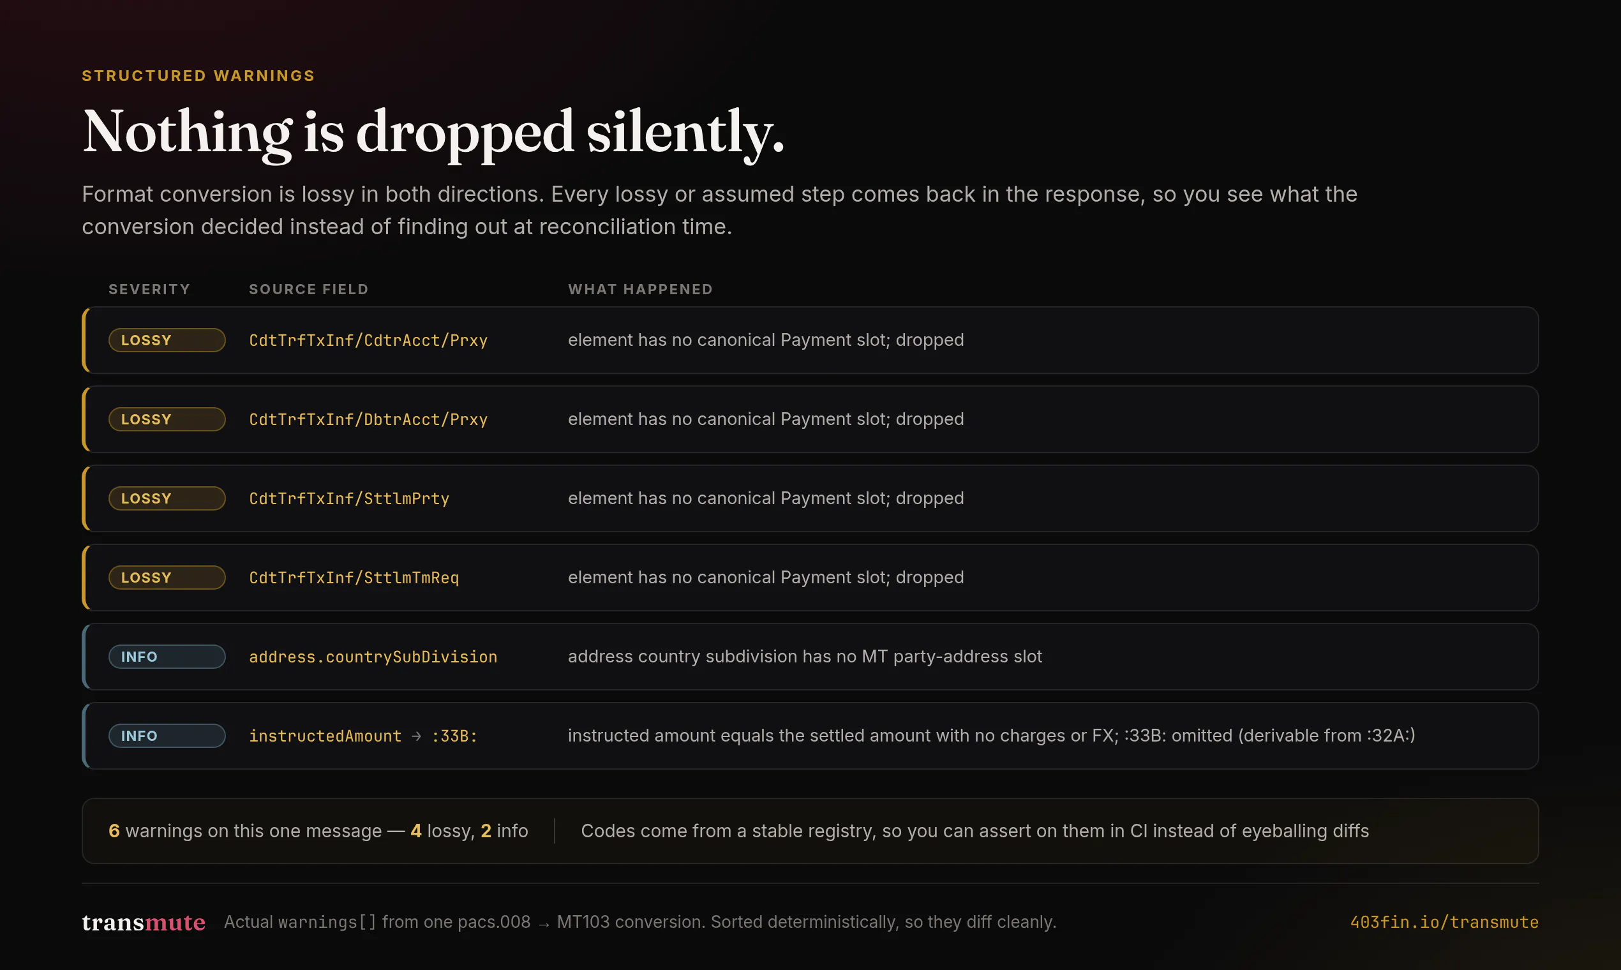Select the CdtTrfTxInf/SttlmPrty source field
Viewport: 1621px width, 970px height.
click(x=349, y=499)
